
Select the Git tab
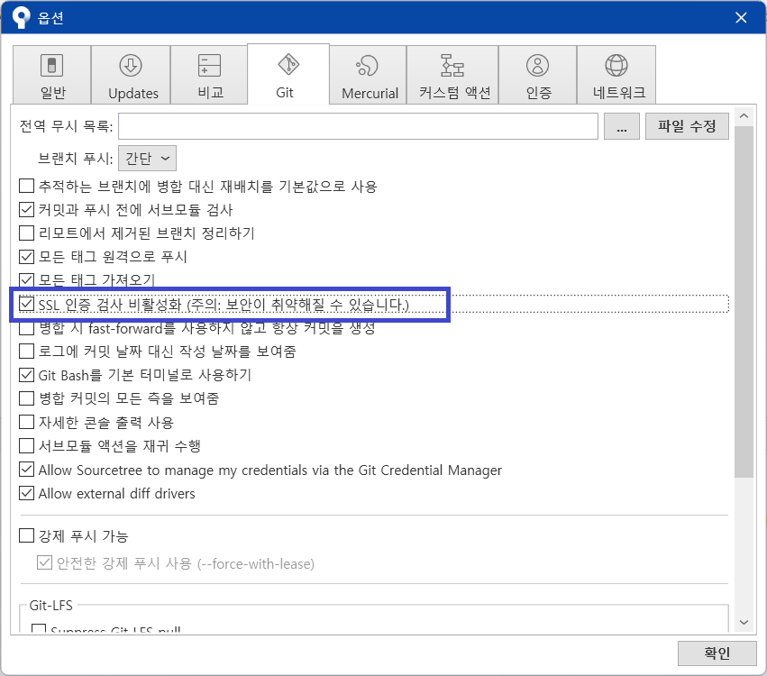pyautogui.click(x=288, y=74)
